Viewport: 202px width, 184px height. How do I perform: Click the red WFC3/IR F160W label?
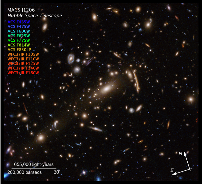point(23,73)
